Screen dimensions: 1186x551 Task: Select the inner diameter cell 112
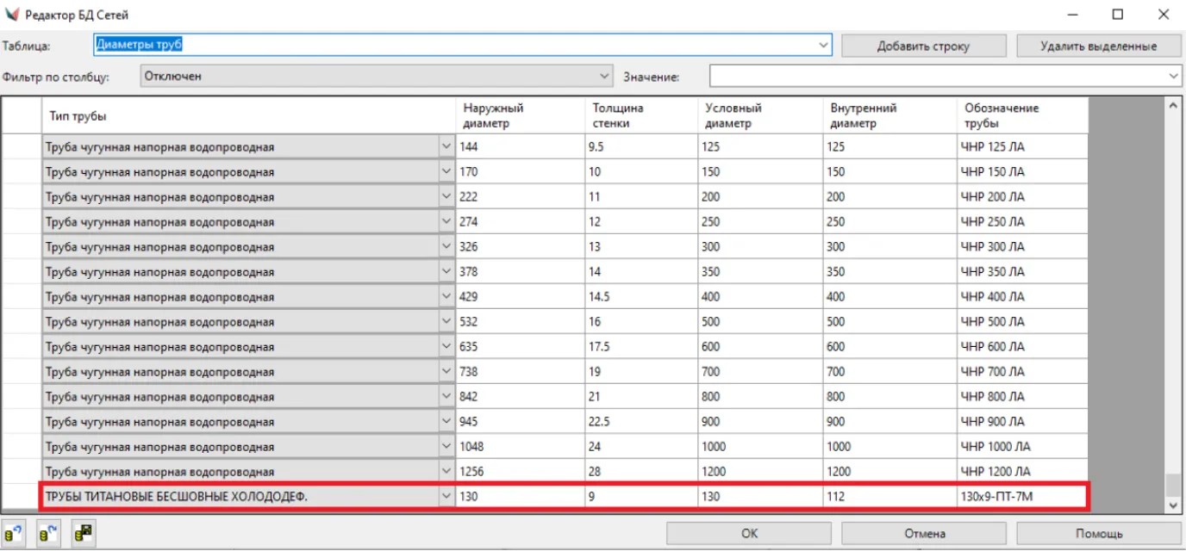point(889,496)
